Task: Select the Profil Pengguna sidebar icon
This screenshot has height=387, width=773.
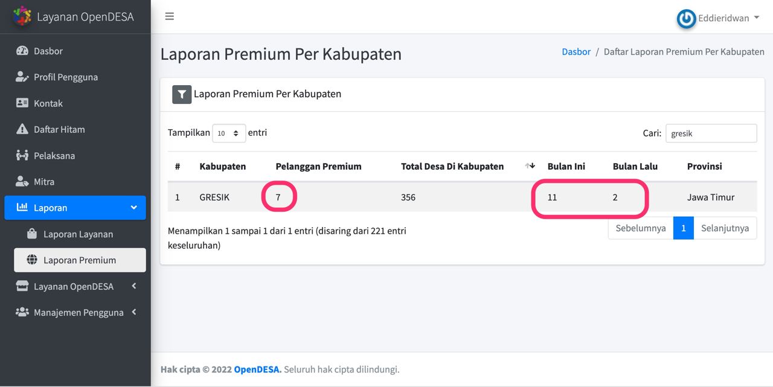Action: pyautogui.click(x=24, y=77)
